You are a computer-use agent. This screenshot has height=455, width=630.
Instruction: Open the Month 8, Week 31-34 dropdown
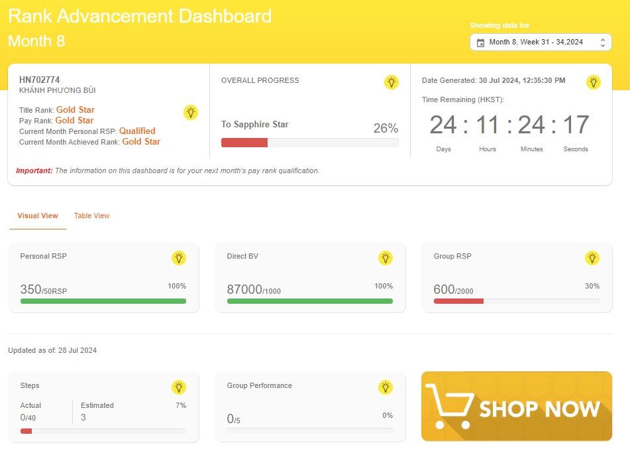click(x=536, y=42)
